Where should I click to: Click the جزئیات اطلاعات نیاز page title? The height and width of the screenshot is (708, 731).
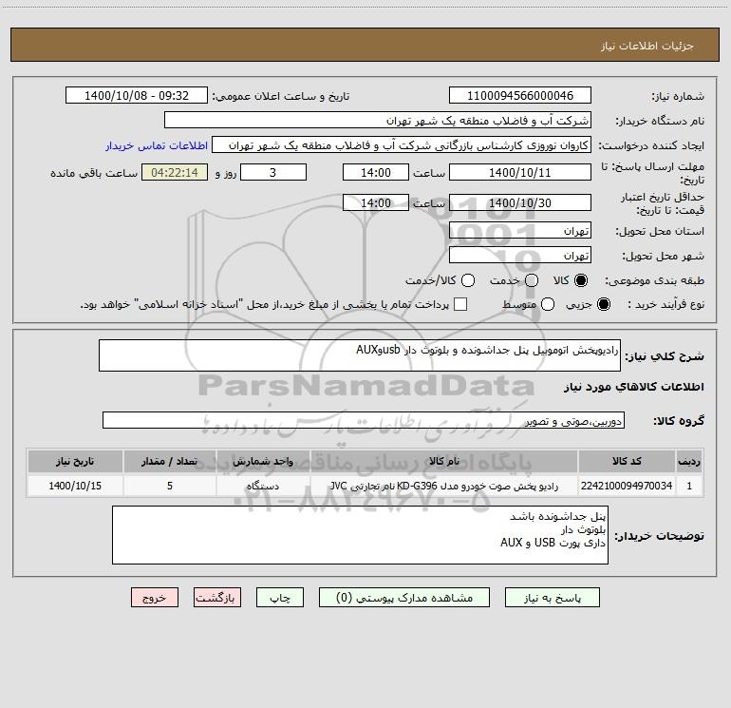point(647,46)
